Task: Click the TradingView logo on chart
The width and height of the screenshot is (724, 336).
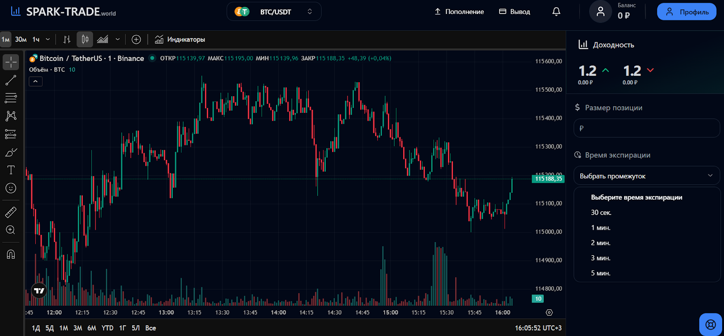Action: (x=39, y=291)
